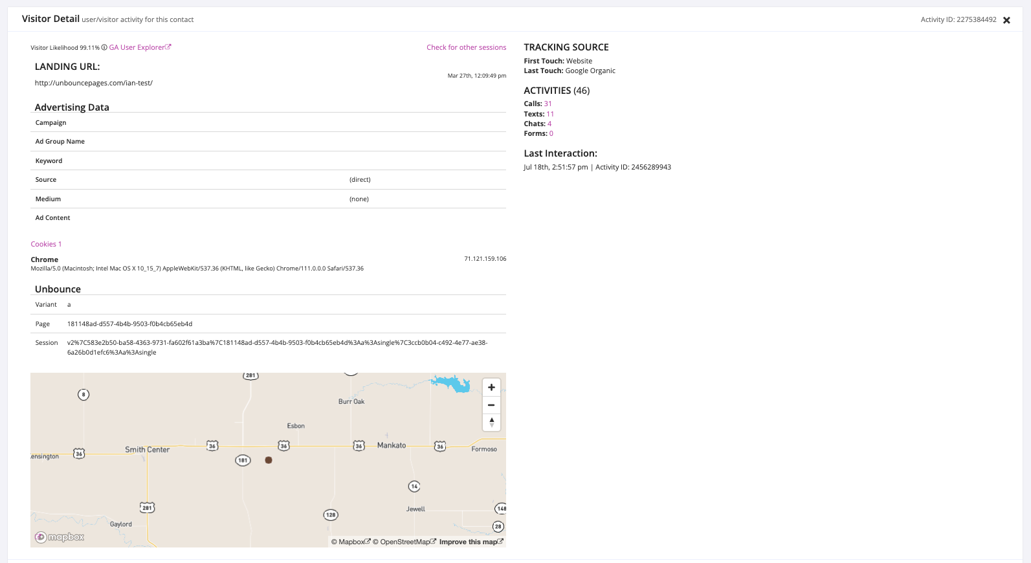Viewport: 1031px width, 563px height.
Task: Click the Mapbox logo on the map
Action: pyautogui.click(x=60, y=537)
